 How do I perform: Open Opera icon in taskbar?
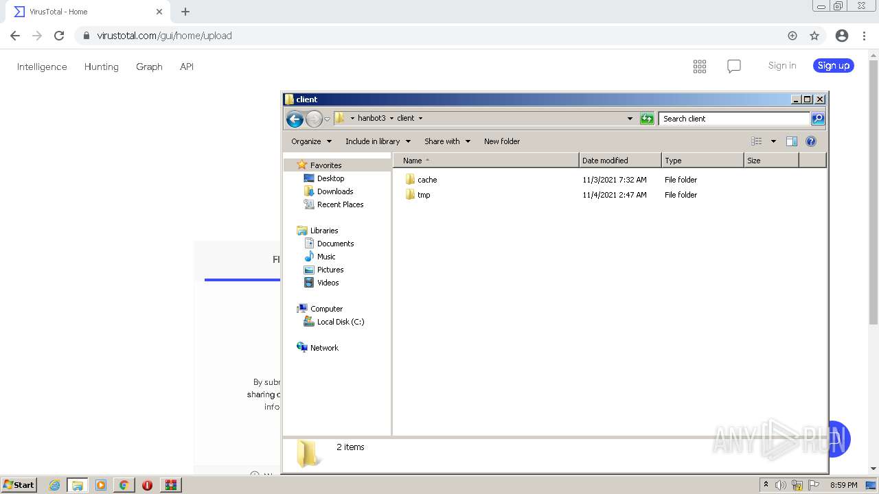point(147,485)
